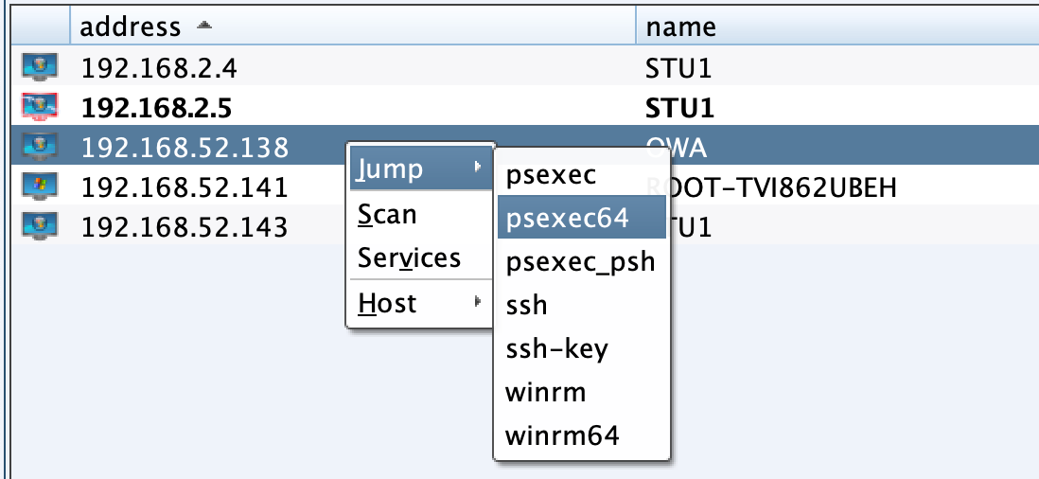
Task: Click the host icon for 192.168.52.143
Action: pos(40,227)
